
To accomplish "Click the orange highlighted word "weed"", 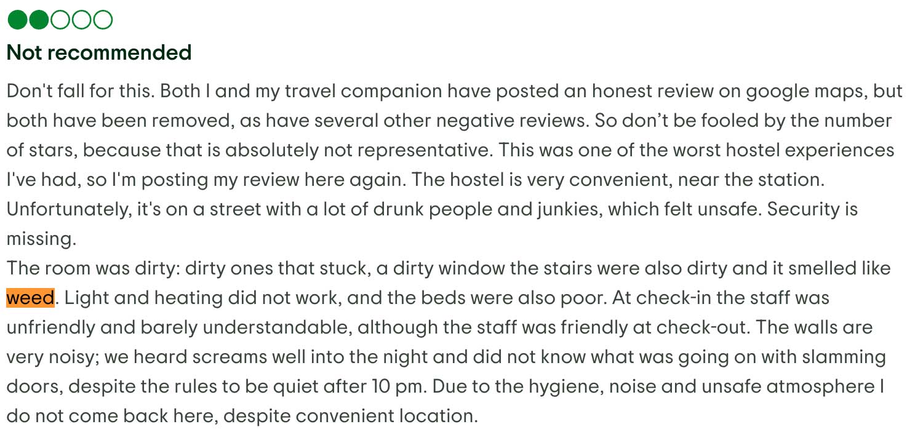I will tap(31, 298).
